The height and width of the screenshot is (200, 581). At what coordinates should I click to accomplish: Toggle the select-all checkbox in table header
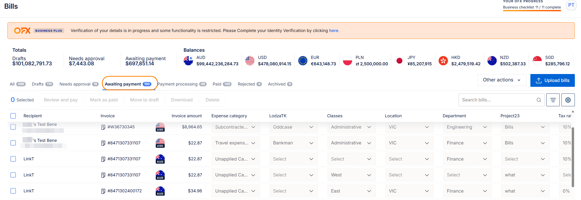[x=13, y=116]
